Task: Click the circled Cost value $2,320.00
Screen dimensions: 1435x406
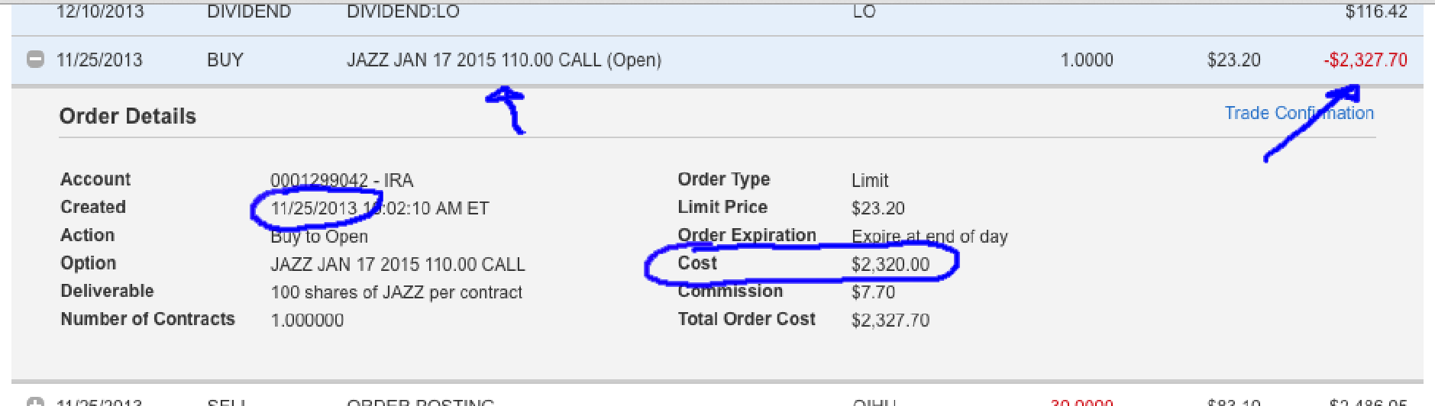Action: [890, 264]
